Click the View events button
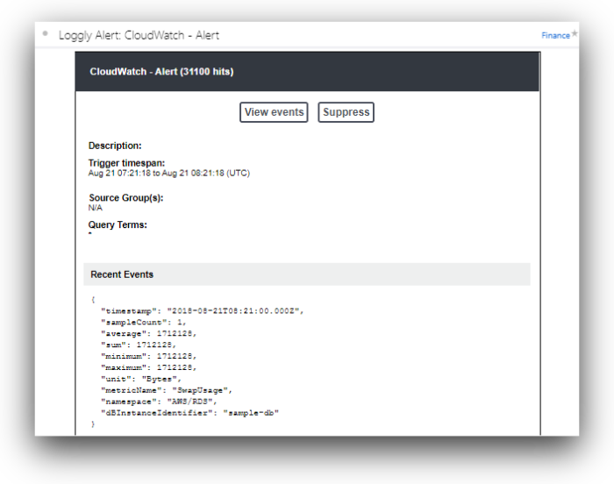The width and height of the screenshot is (614, 484). coord(274,112)
